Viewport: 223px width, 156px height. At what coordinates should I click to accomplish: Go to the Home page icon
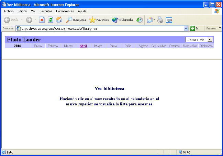pos(59,20)
